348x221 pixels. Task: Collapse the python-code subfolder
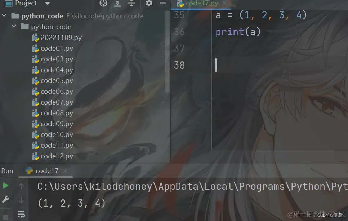14,26
